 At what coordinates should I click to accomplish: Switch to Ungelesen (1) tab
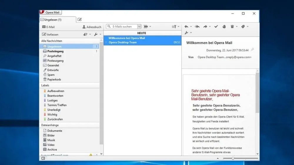[58, 20]
